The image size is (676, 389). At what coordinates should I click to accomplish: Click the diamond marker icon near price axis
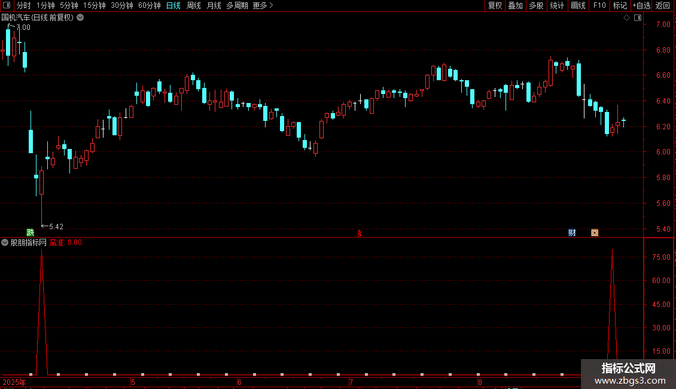click(x=627, y=18)
